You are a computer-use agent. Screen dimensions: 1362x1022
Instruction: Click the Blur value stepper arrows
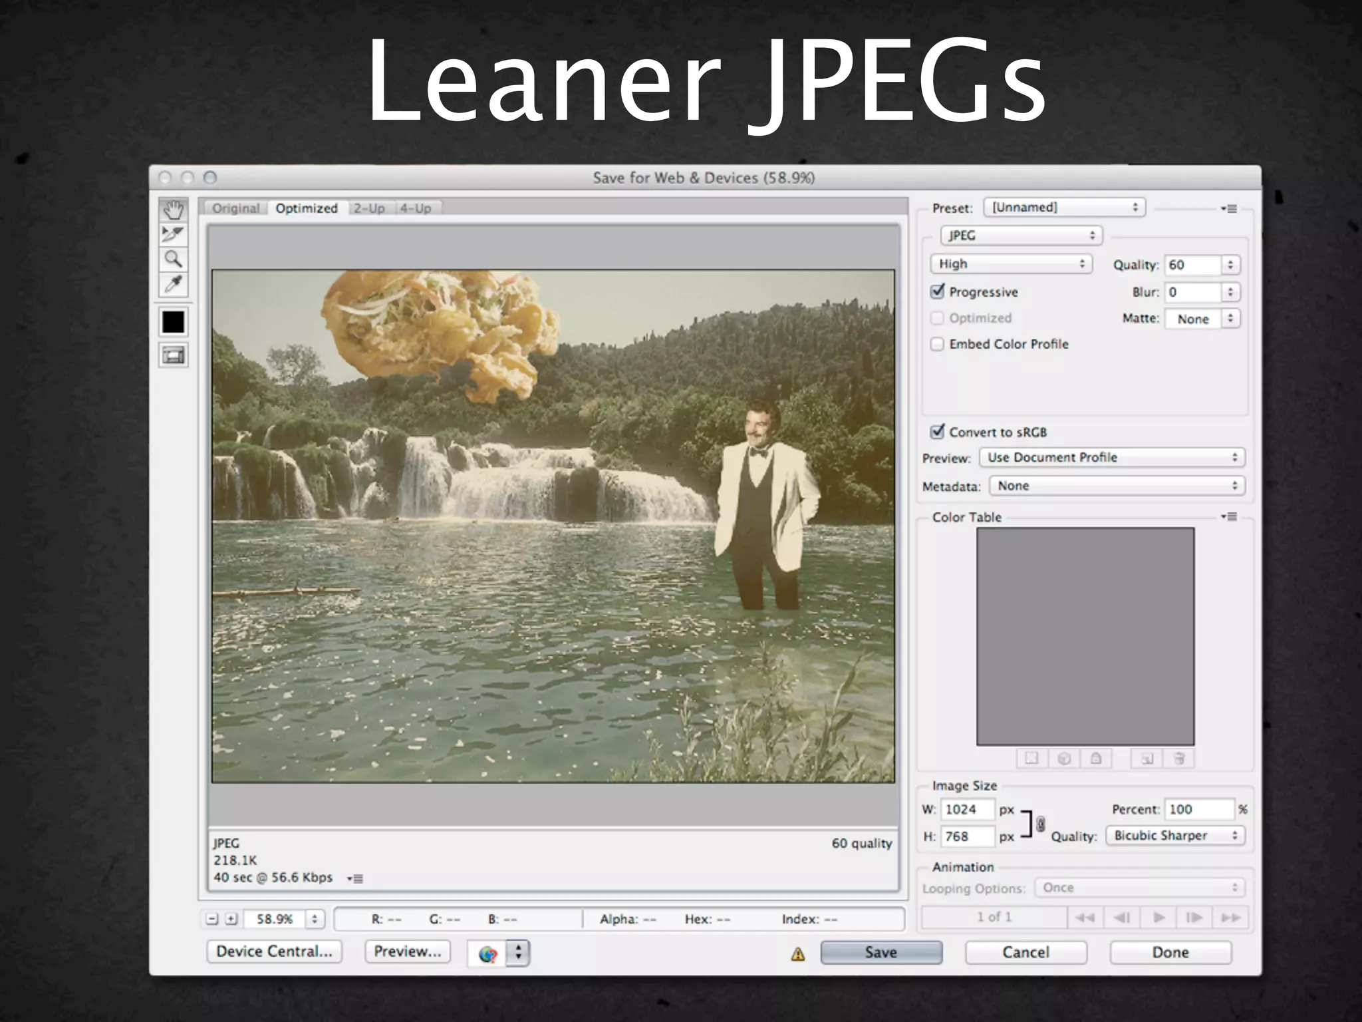1231,292
